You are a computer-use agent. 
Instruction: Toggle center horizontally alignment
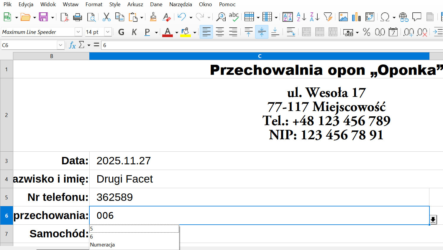(220, 32)
